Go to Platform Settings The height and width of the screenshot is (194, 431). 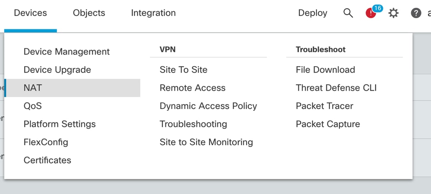coord(60,124)
